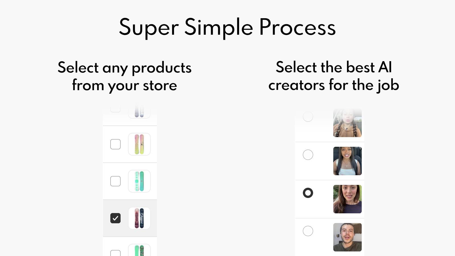Click the 'Super Simple Process' heading
Screen dimensions: 455x256
(x=227, y=28)
